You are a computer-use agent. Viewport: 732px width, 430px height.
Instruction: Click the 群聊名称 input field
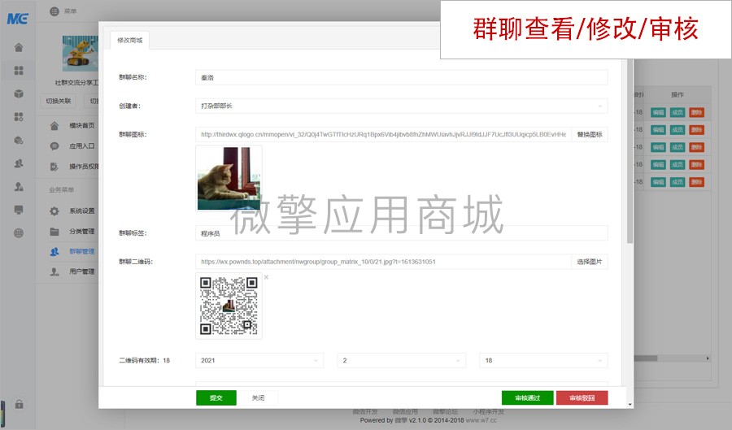click(x=402, y=77)
